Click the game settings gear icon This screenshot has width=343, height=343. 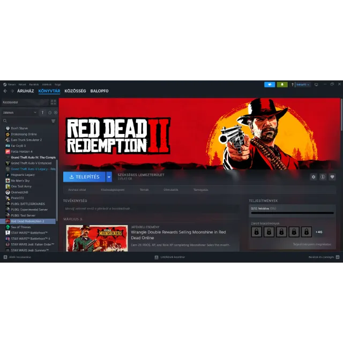click(x=314, y=177)
